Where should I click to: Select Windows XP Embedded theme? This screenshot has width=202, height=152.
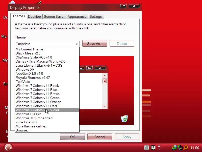point(47,118)
